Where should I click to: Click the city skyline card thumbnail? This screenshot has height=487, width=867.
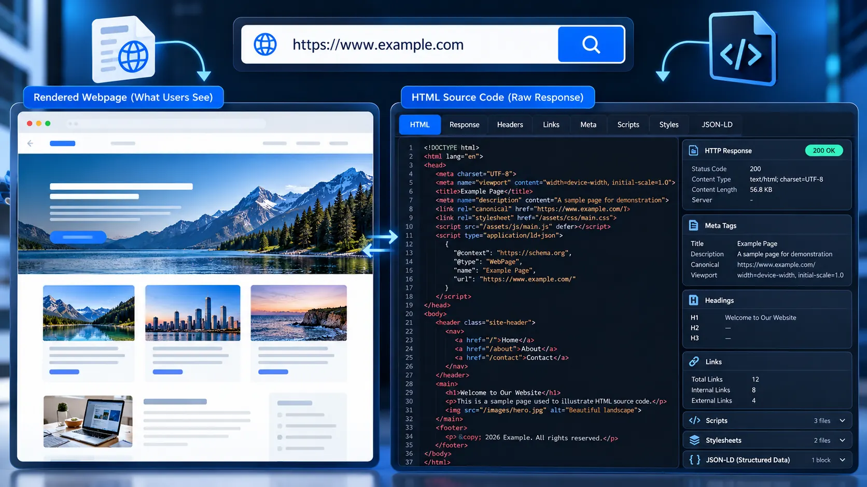tap(193, 313)
